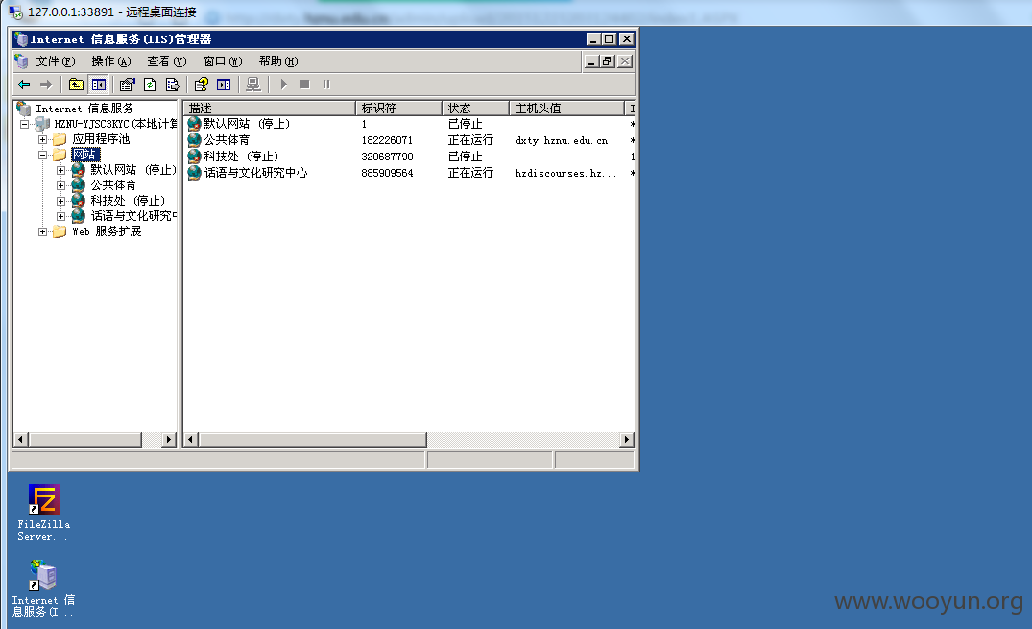Expand the 应用程序池 node
The image size is (1032, 629).
43,139
